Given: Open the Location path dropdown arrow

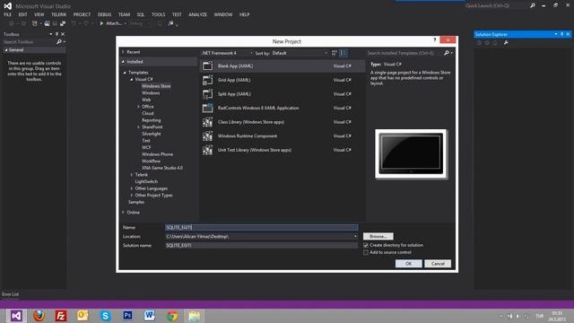Looking at the screenshot, I should 355,237.
